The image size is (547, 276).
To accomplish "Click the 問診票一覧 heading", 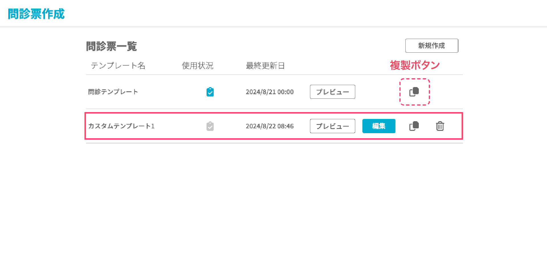I will (x=111, y=46).
